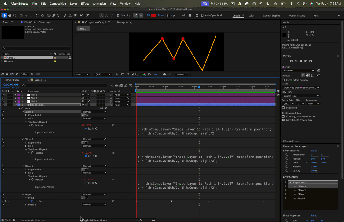This screenshot has width=344, height=222.
Task: Select the Brush tool
Action: pyautogui.click(x=65, y=15)
